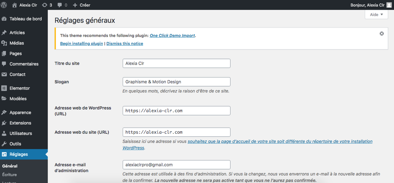Click the Réglages menu label
Screen dimensions: 394x183
pyautogui.click(x=19, y=154)
